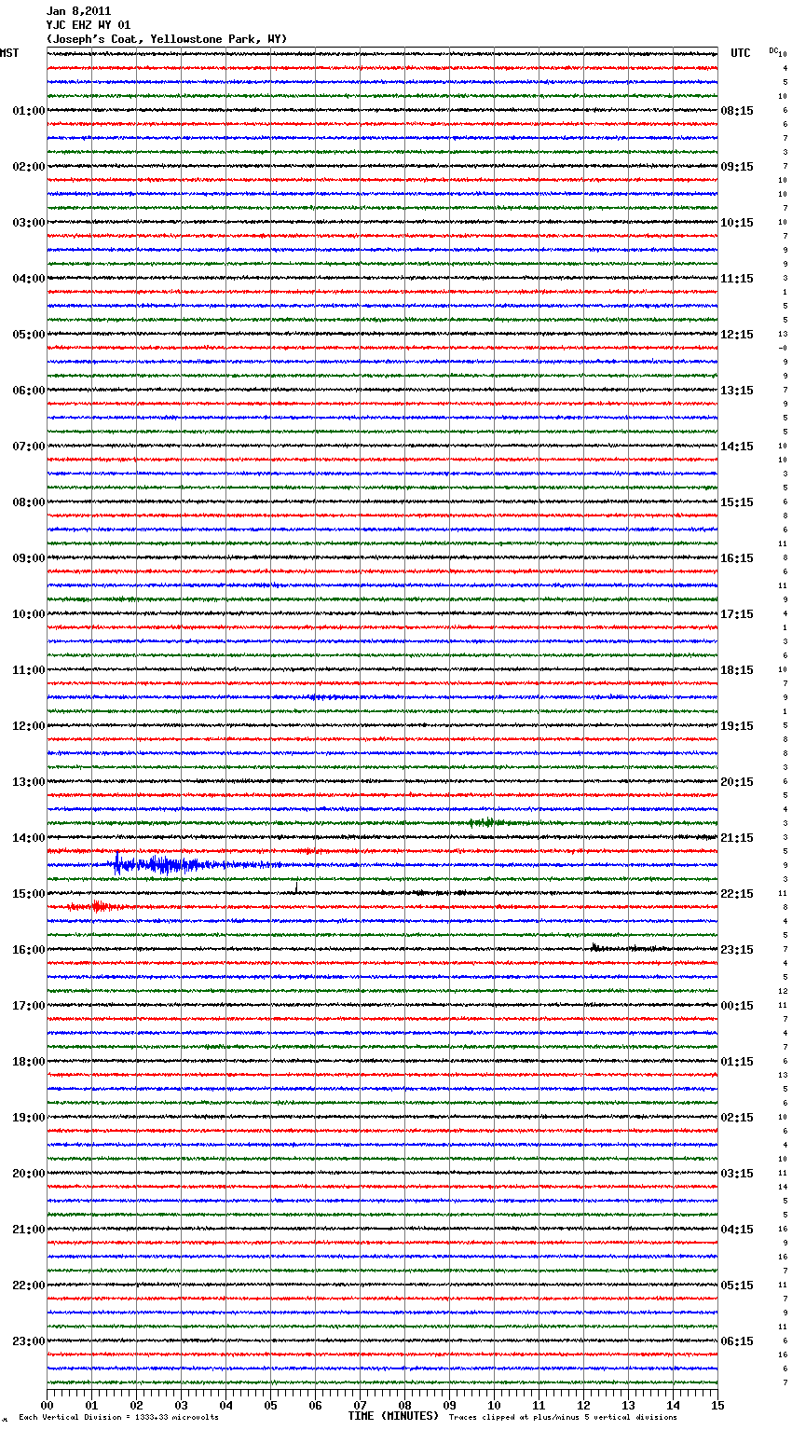Click the UTC timezone column header

[740, 53]
